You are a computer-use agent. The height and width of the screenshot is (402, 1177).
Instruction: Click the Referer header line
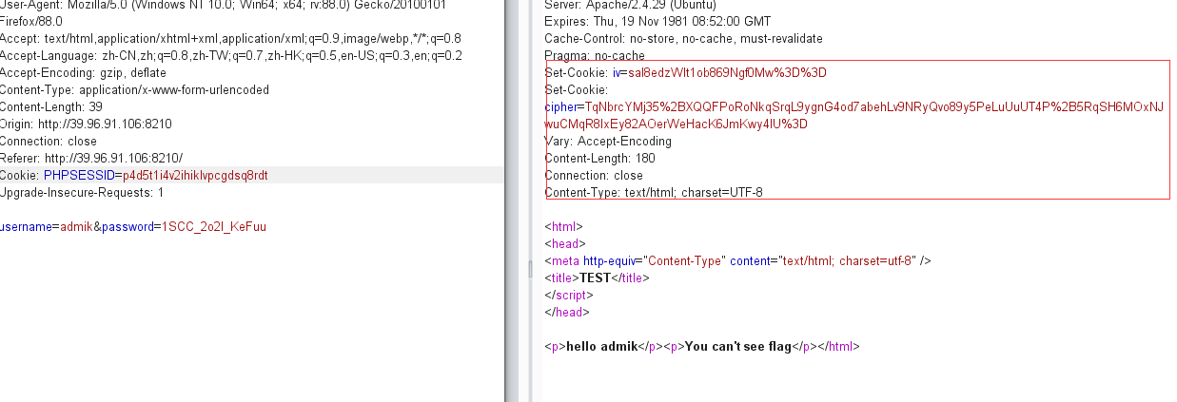point(91,159)
